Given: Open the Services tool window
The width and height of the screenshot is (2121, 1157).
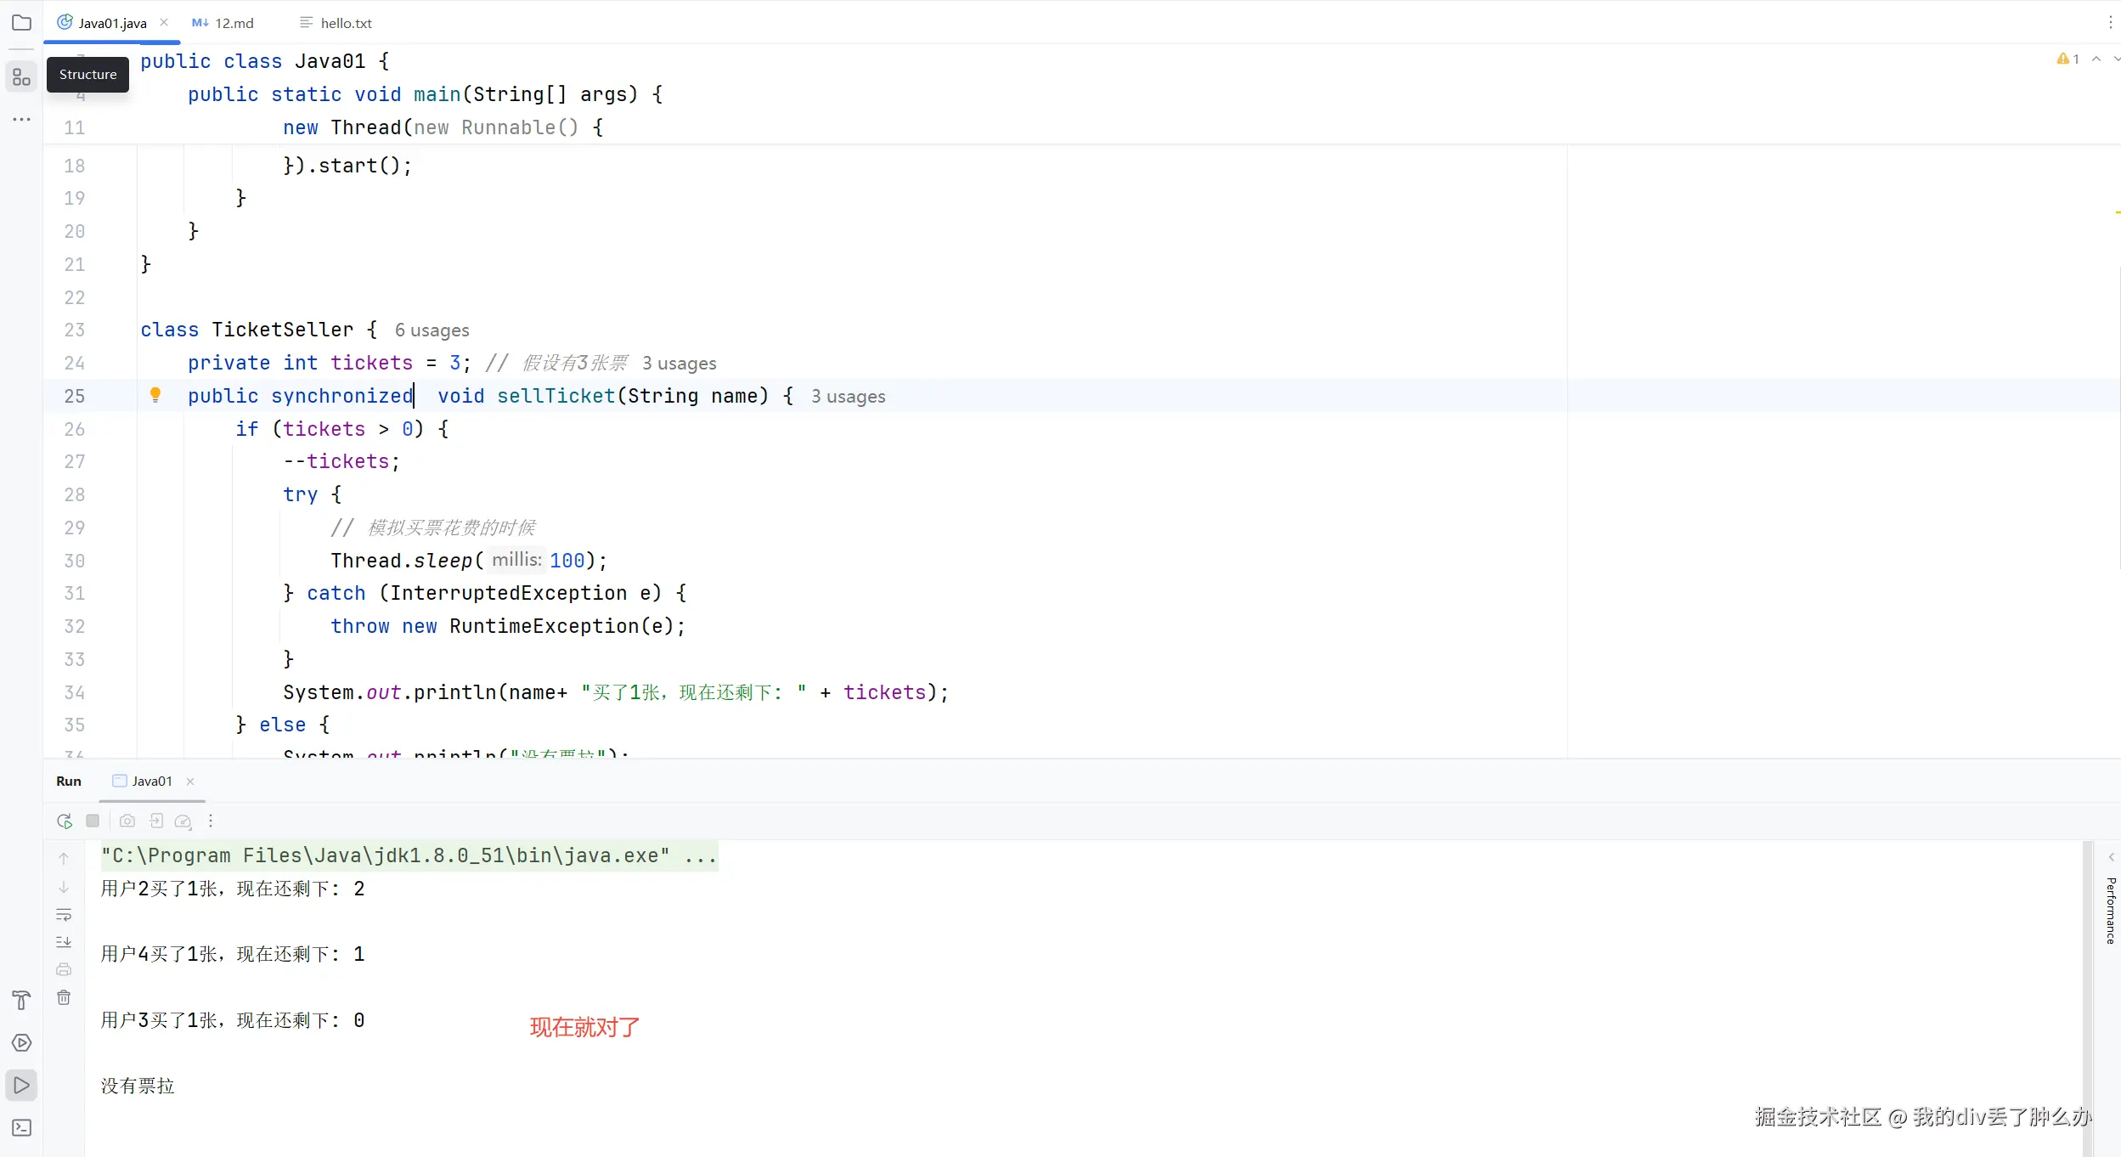Looking at the screenshot, I should pos(21,1042).
